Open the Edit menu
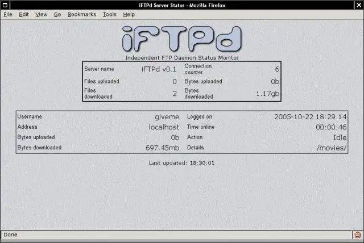Image resolution: width=364 pixels, height=243 pixels. coord(24,14)
